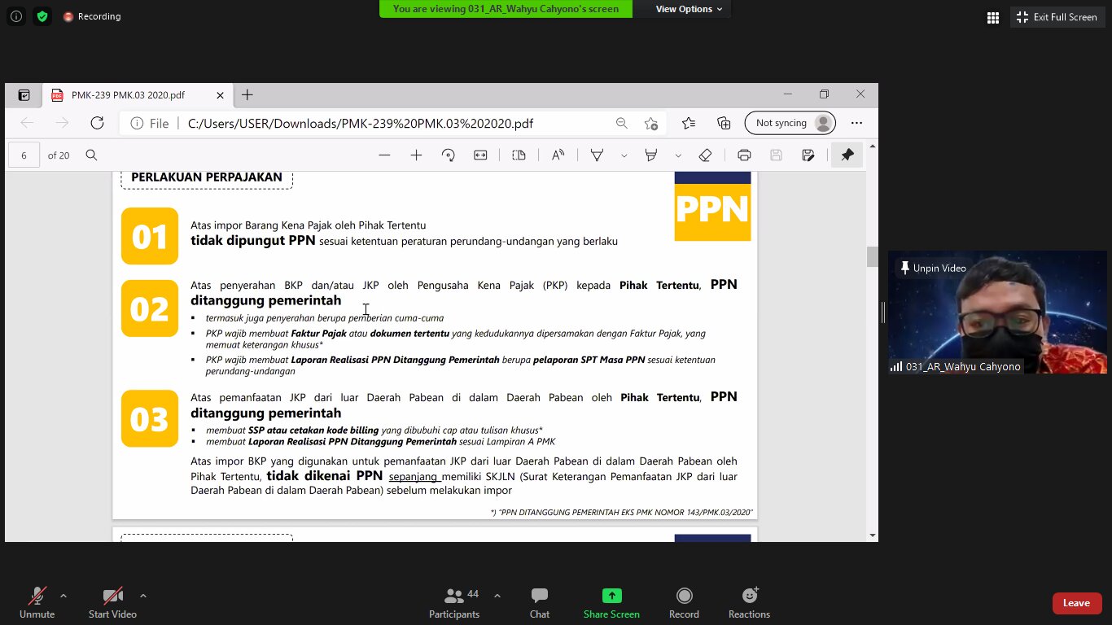Choose the Erase tool in PDF toolbar
This screenshot has width=1112, height=625.
click(705, 155)
